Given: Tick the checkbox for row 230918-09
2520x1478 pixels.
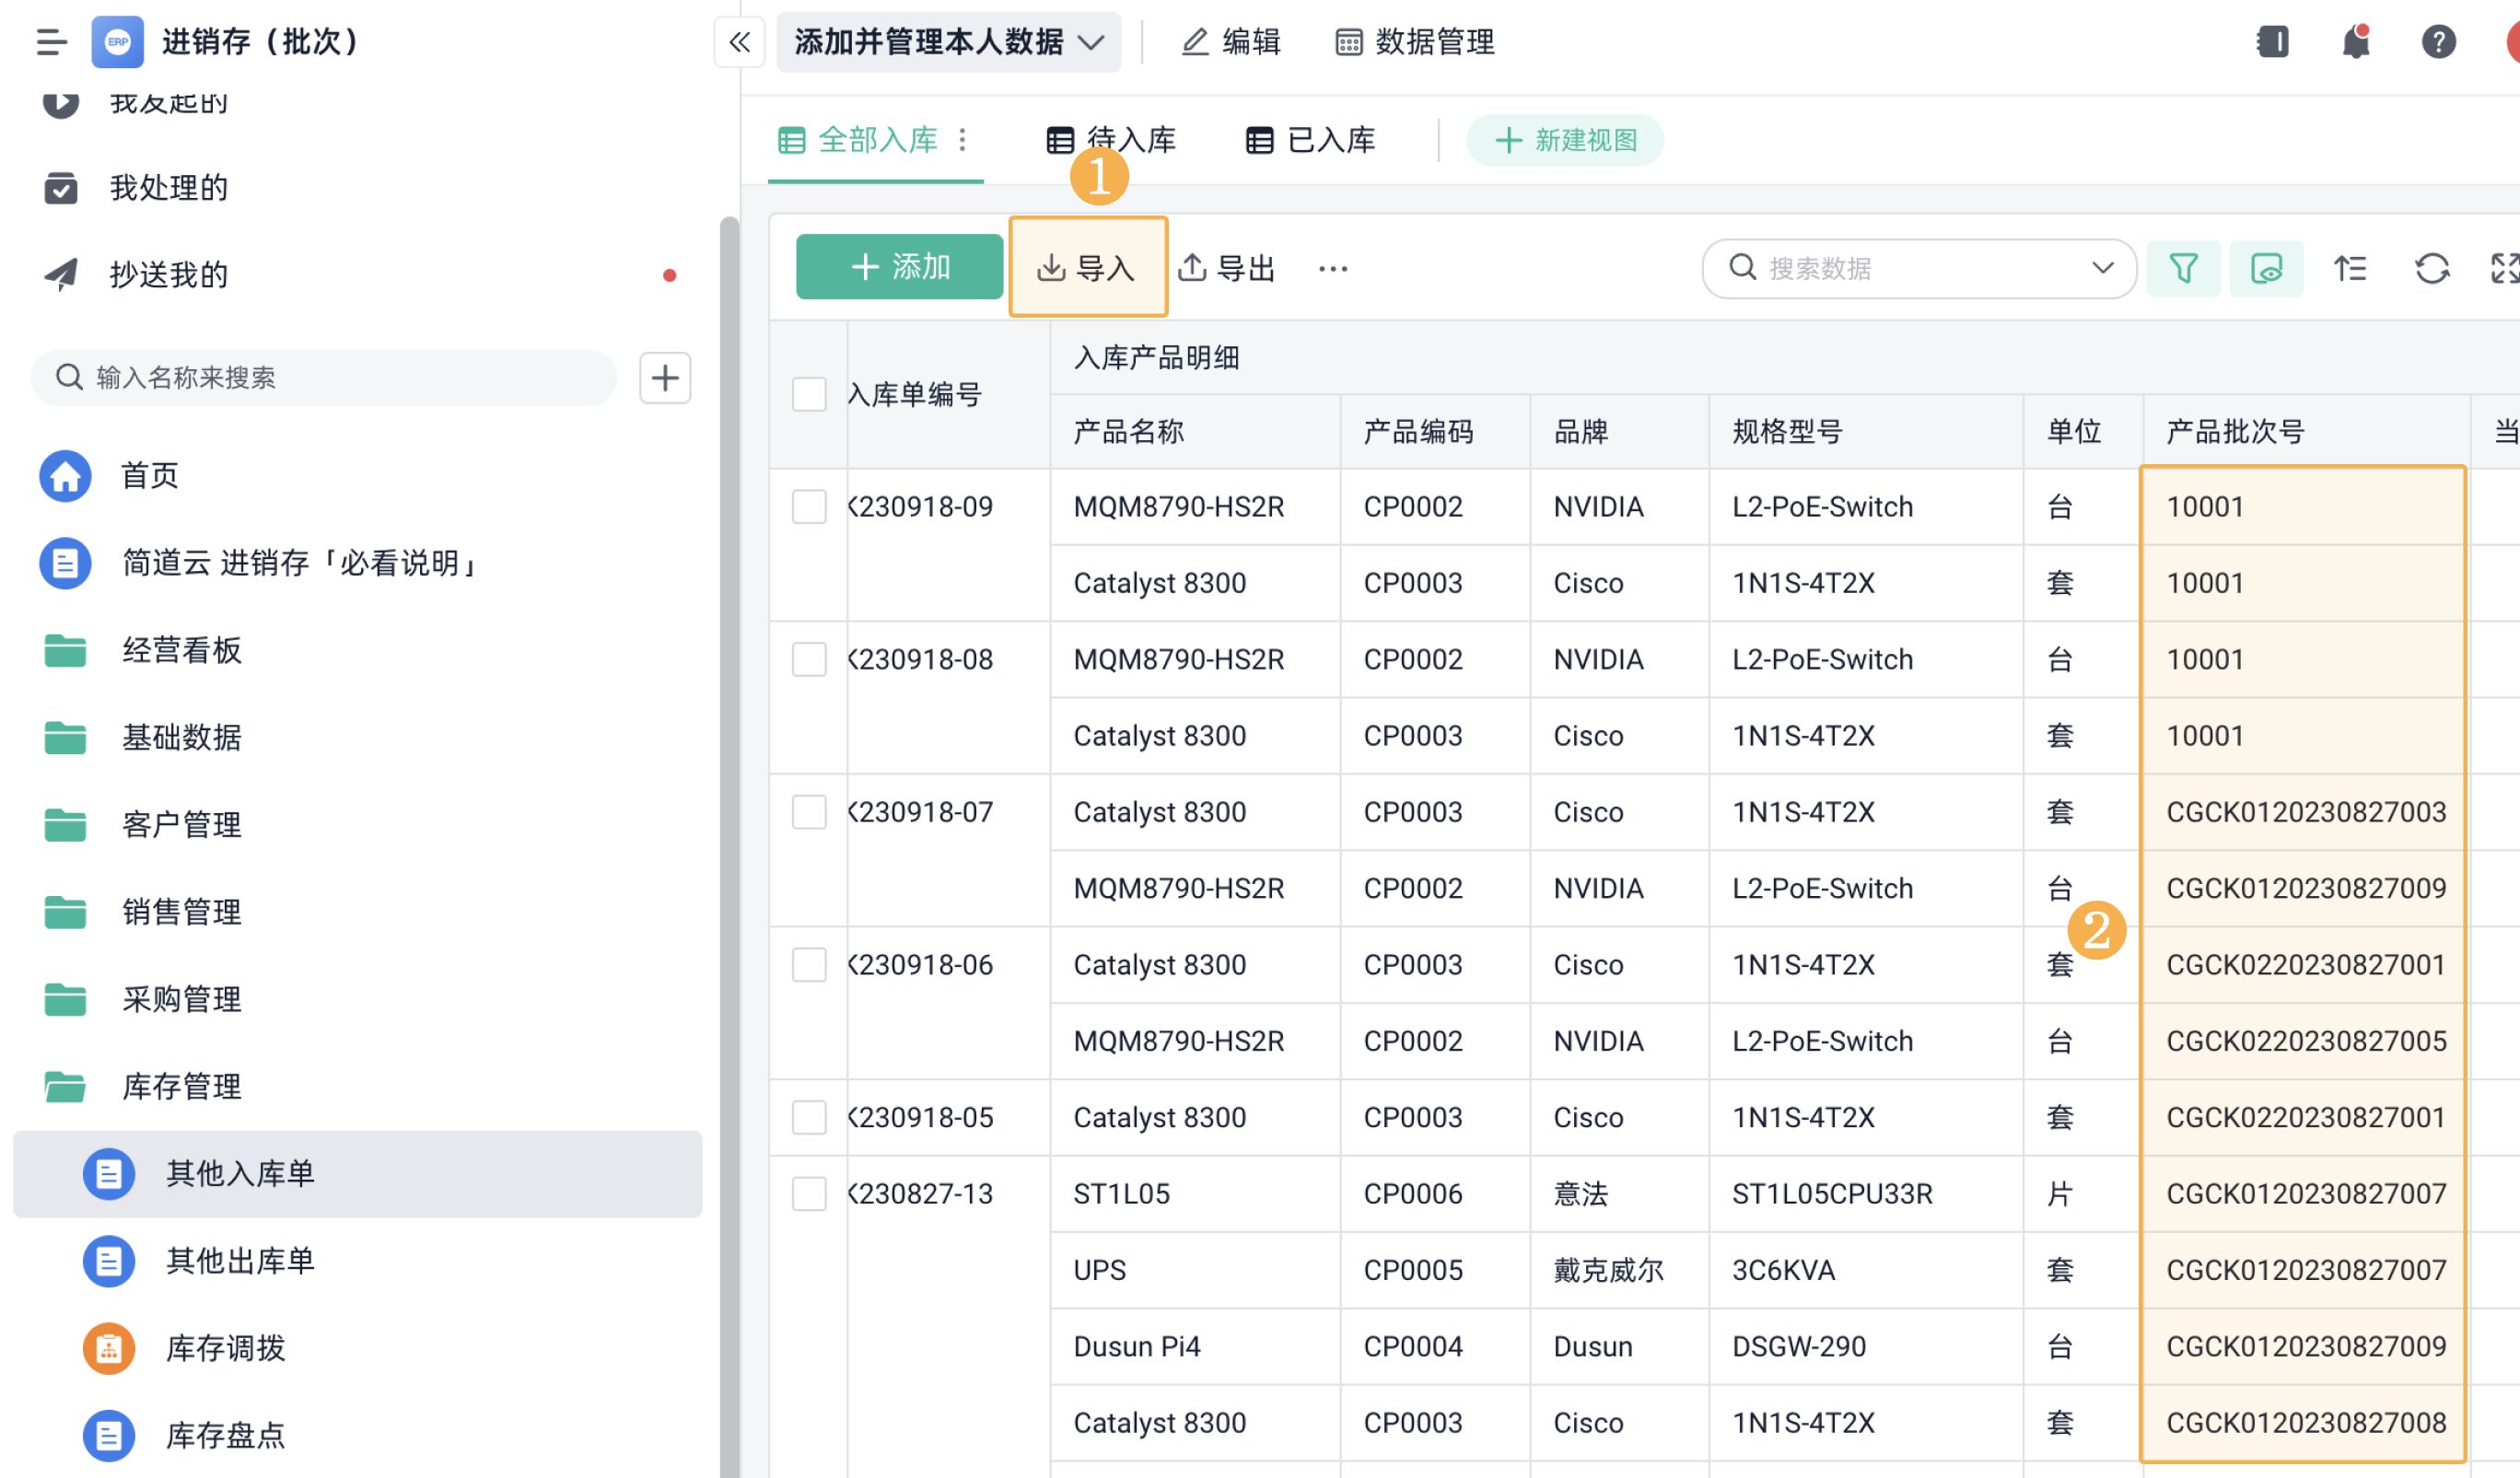Looking at the screenshot, I should click(x=809, y=507).
